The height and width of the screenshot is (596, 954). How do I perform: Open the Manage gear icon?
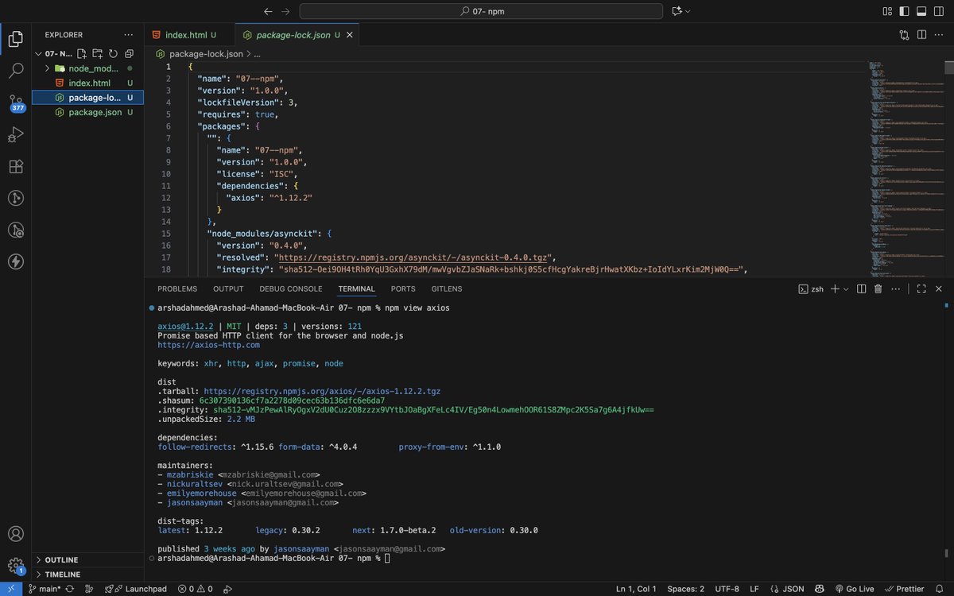[x=15, y=566]
